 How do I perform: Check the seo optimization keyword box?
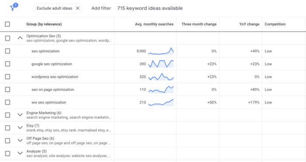7,51
